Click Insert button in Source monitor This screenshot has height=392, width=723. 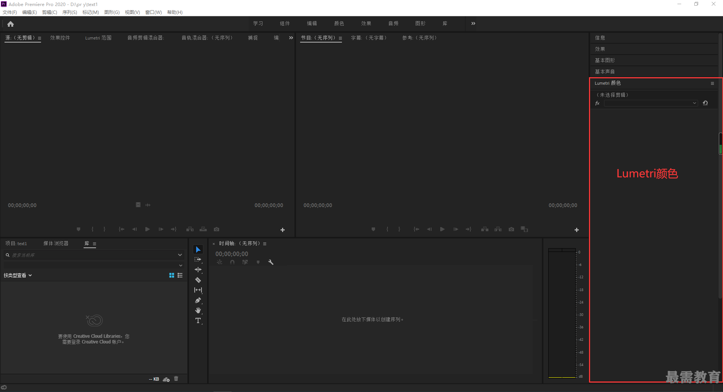click(190, 229)
